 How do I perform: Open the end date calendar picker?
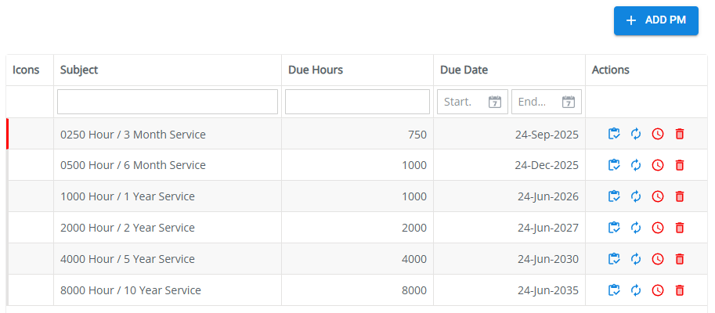pos(569,102)
